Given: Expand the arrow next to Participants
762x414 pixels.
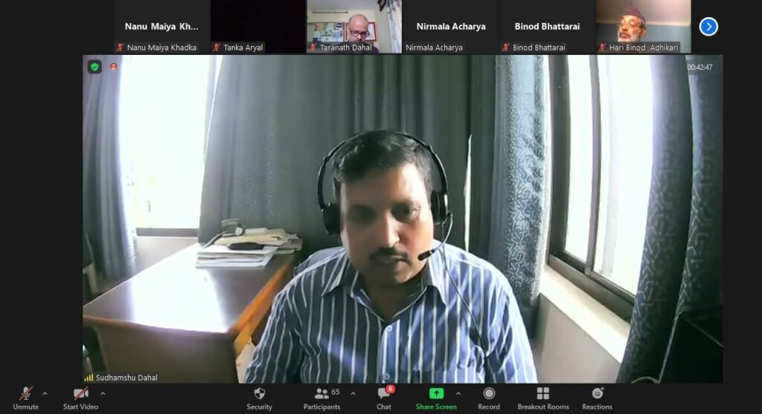Looking at the screenshot, I should click(x=353, y=393).
